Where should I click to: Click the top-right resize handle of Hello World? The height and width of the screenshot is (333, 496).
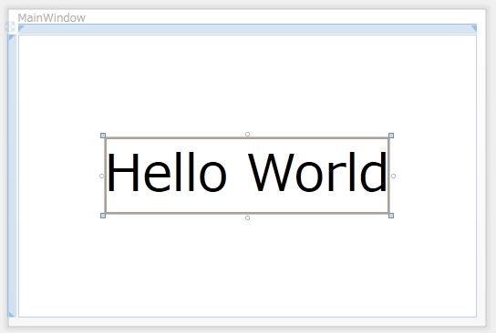pos(391,136)
